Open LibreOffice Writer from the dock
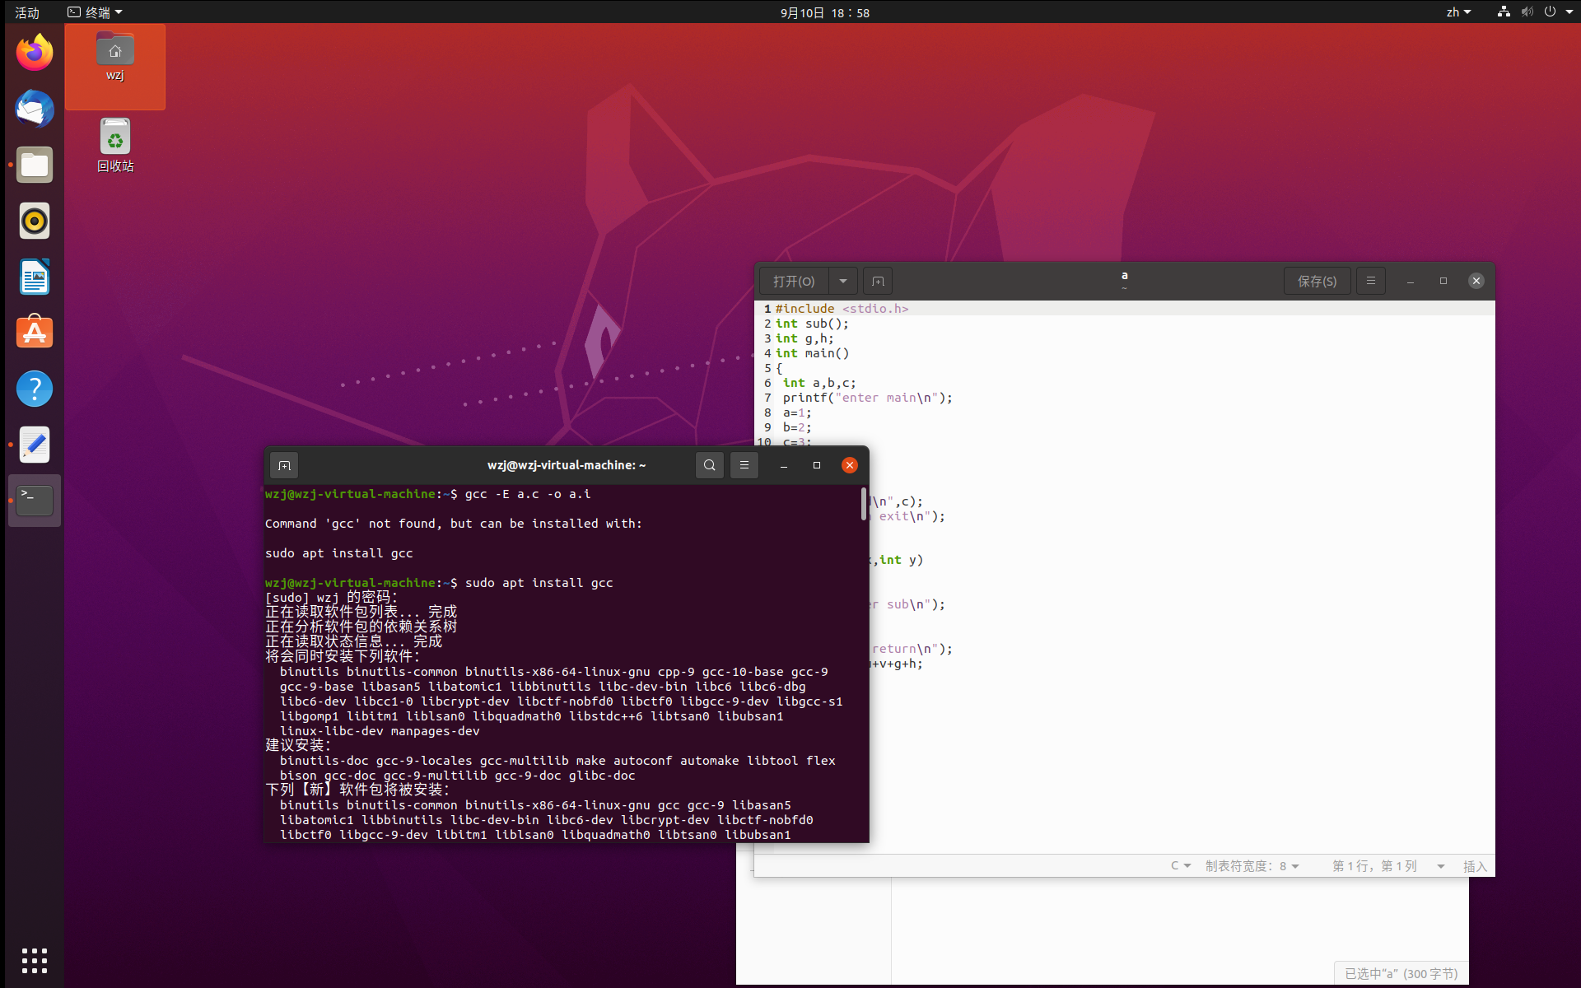1581x988 pixels. click(34, 277)
